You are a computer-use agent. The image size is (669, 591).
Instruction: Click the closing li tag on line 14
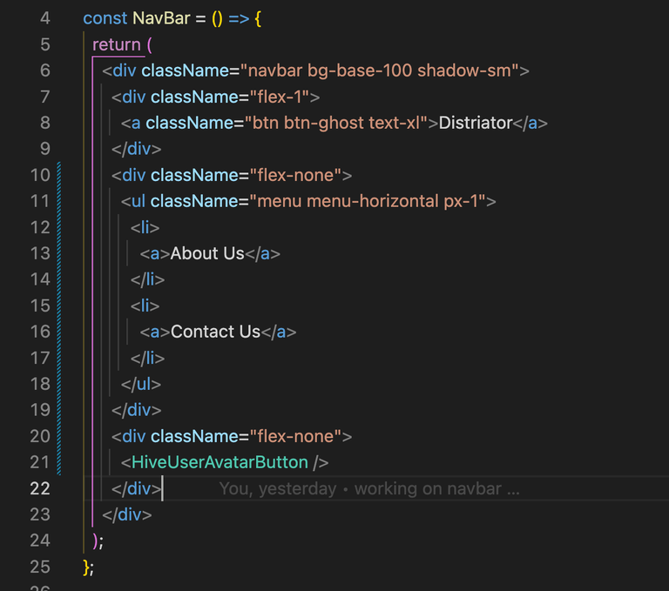147,279
